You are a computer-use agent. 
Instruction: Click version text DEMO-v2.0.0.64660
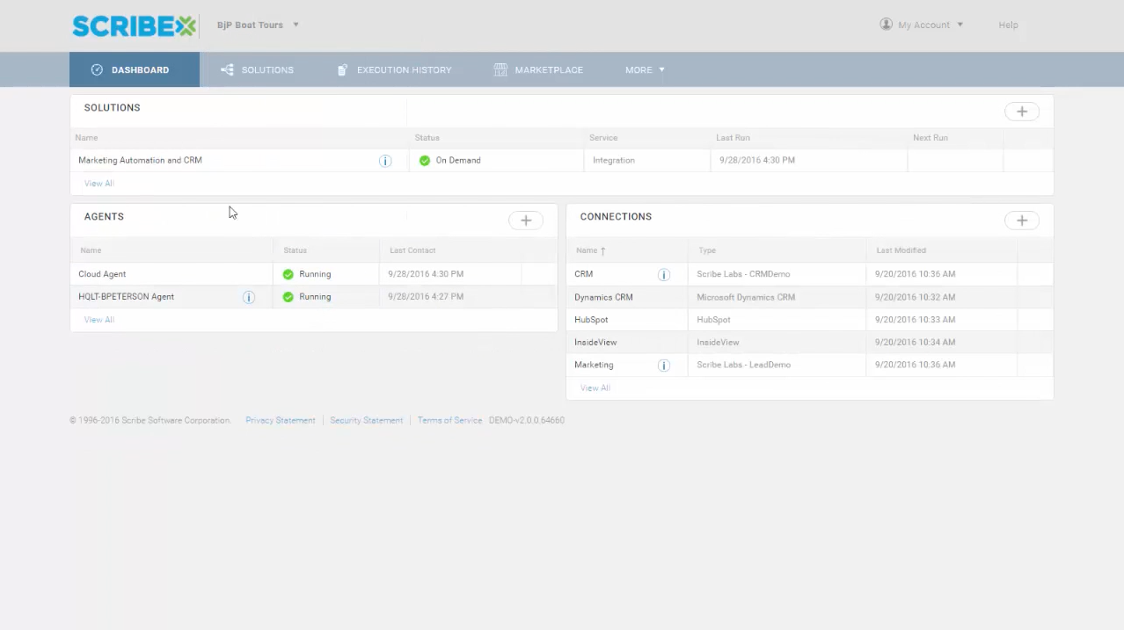point(526,420)
